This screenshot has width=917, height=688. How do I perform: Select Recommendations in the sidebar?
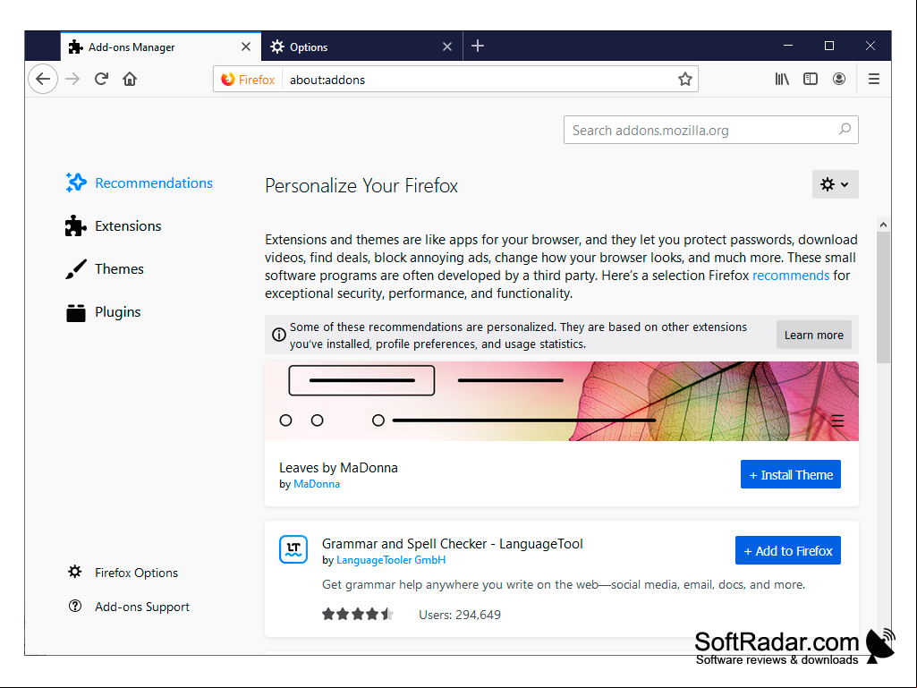click(140, 183)
